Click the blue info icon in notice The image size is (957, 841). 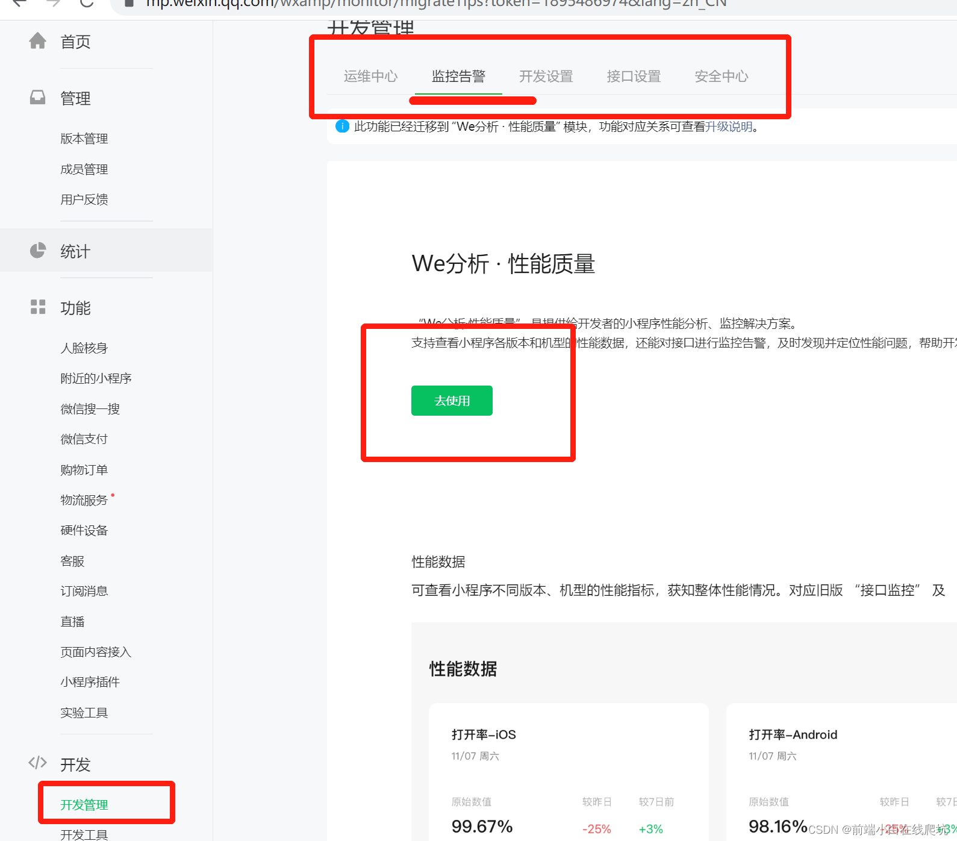(x=342, y=127)
